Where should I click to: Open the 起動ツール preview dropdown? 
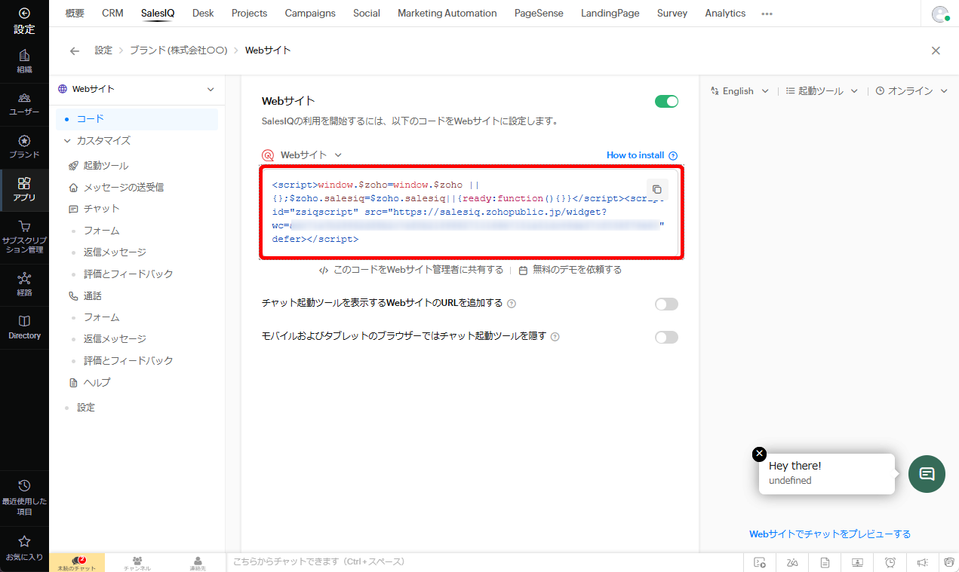[822, 90]
